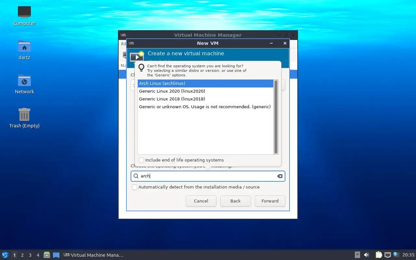Minimize the New VM dialog
The width and height of the screenshot is (416, 260).
271,43
